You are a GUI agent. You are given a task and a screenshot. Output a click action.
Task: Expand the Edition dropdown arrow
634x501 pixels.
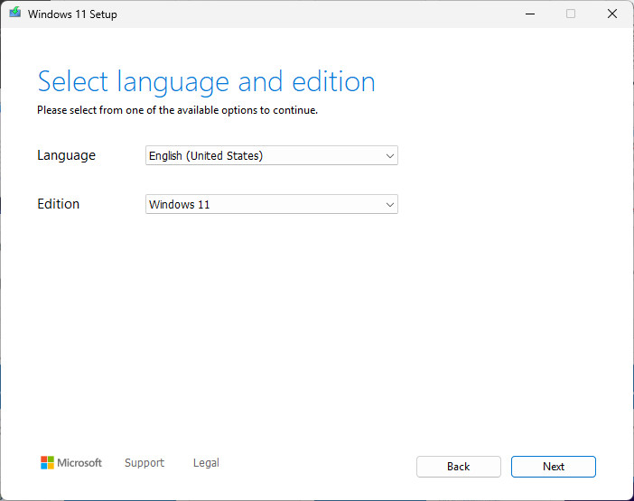390,205
